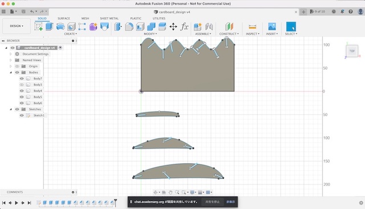The width and height of the screenshot is (365, 209).
Task: Open the ASSEMBLE menu dropdown
Action: (203, 34)
